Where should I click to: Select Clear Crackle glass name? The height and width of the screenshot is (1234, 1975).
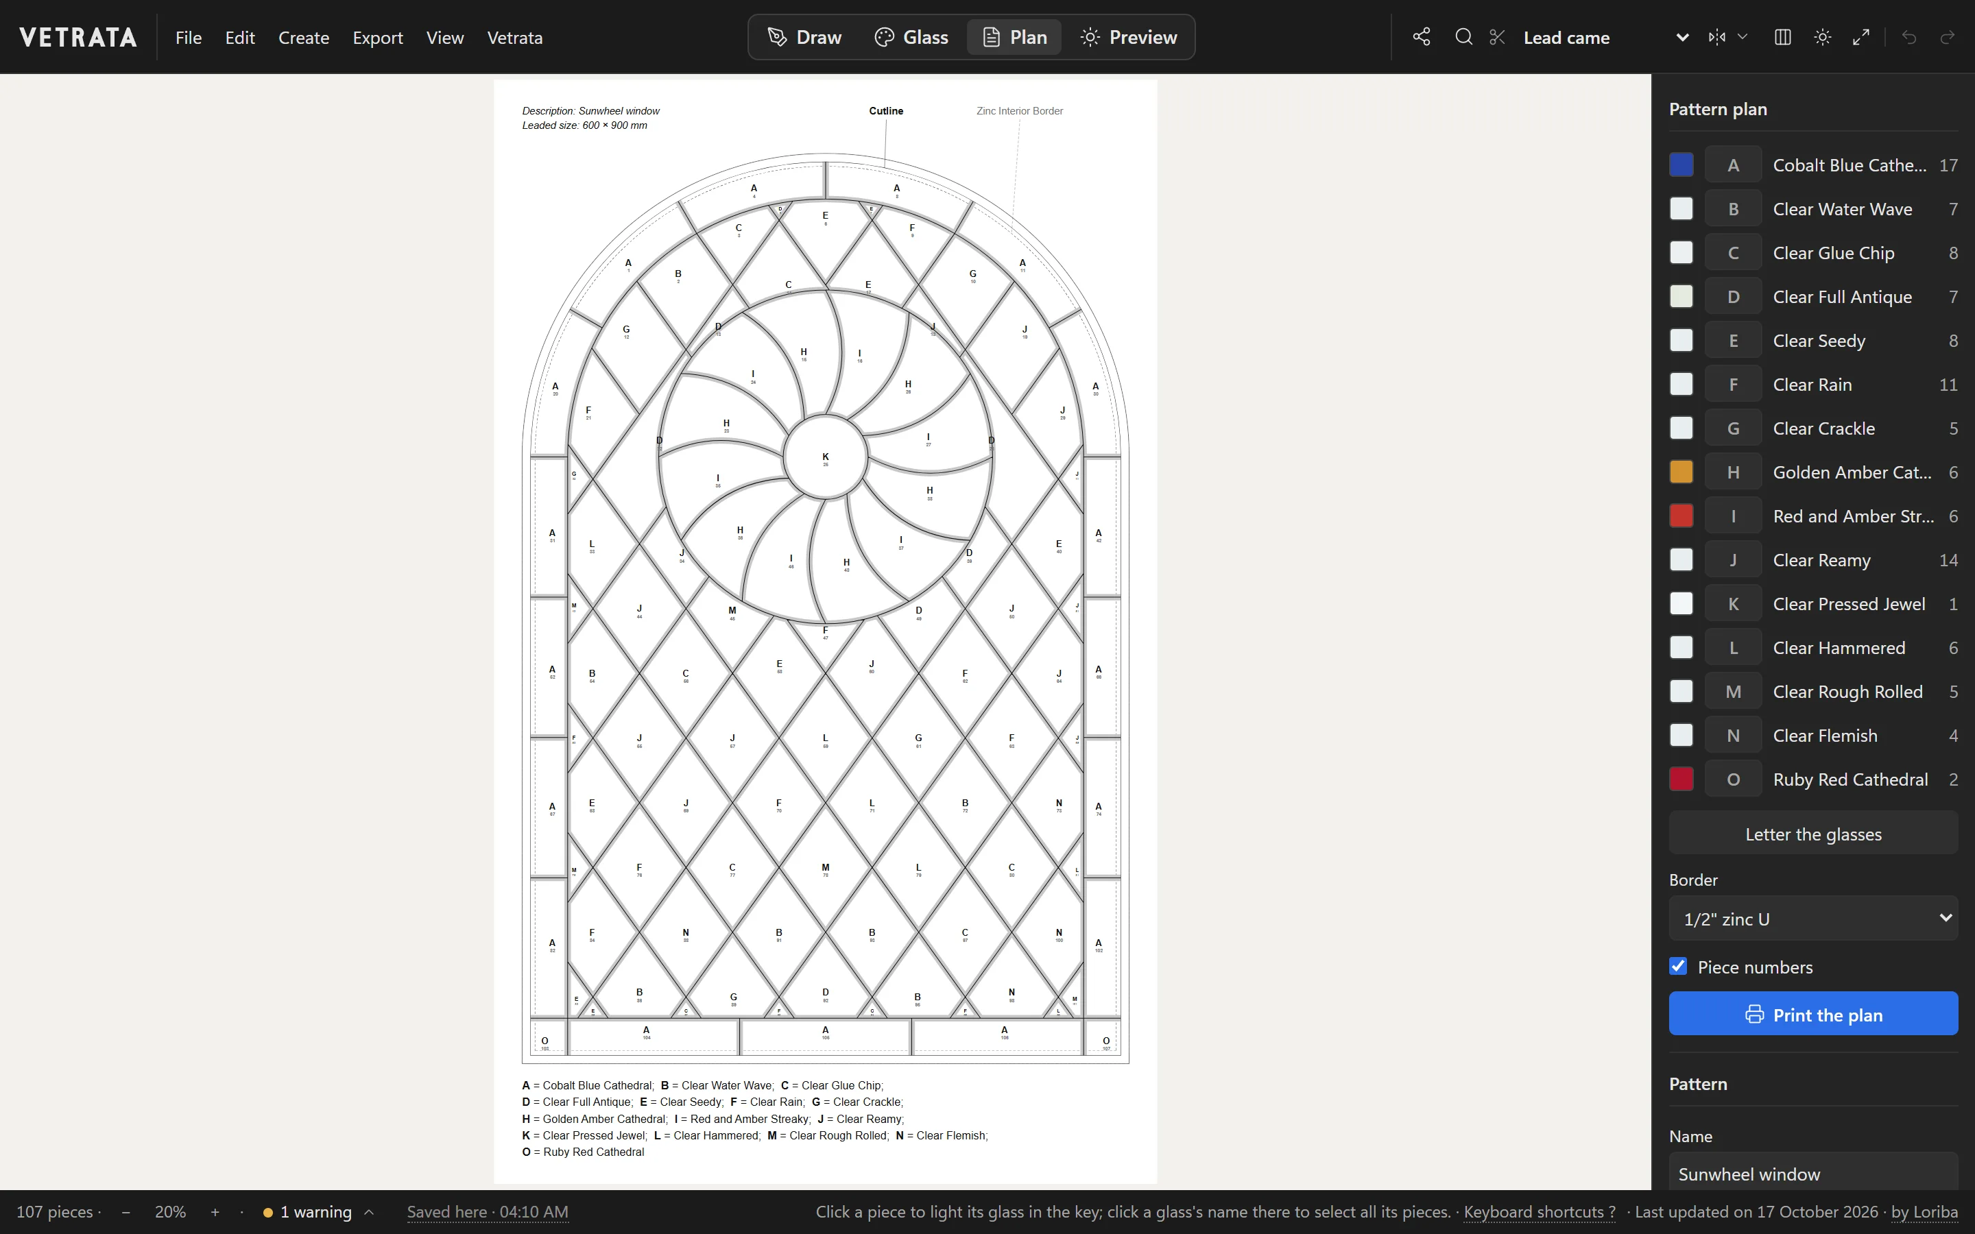(x=1823, y=428)
